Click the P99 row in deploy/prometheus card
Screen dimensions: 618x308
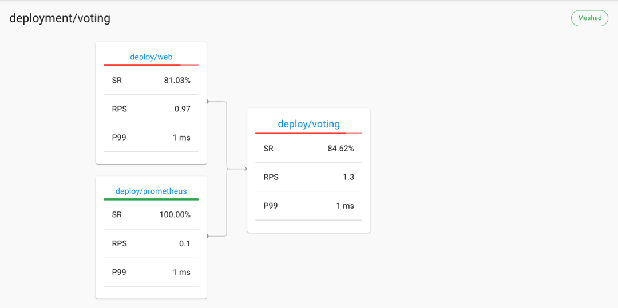pos(151,272)
